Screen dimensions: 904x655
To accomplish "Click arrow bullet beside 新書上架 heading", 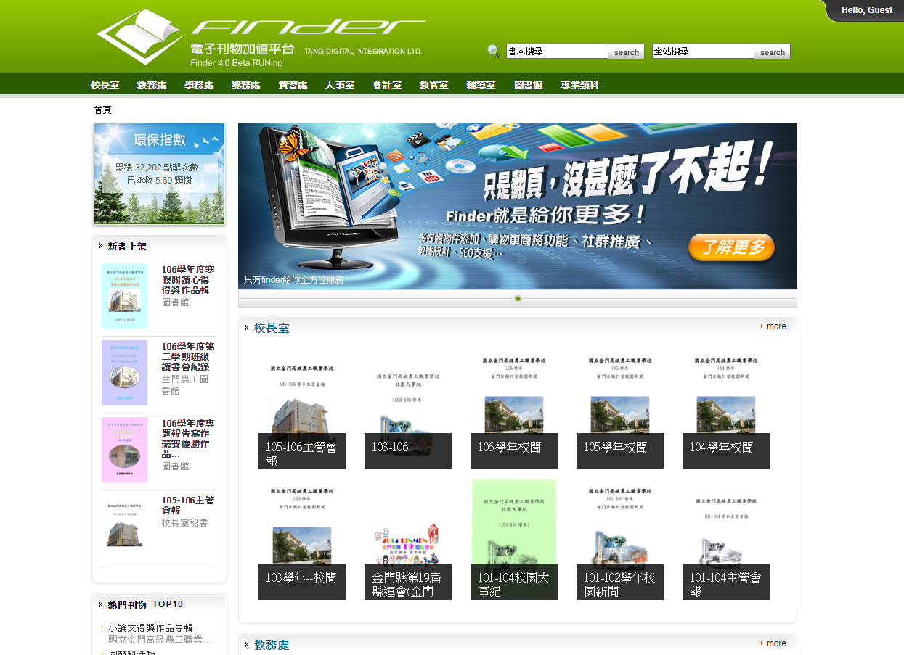I will point(101,246).
